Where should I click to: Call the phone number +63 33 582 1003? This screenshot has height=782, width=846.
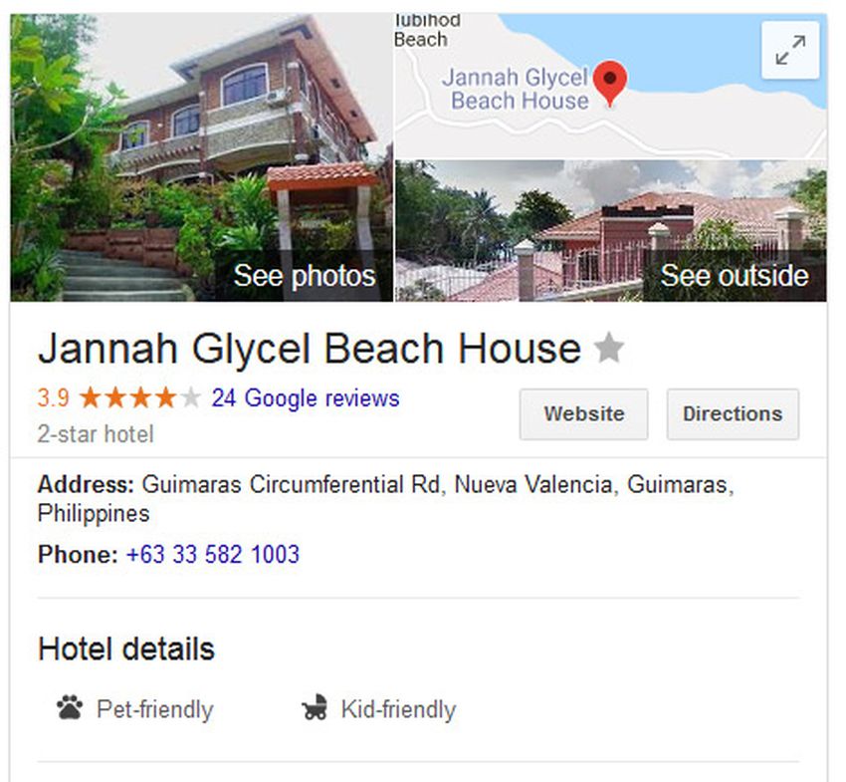coord(213,555)
